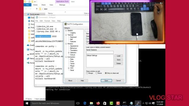Open the green Camtasia taskbar icon
This screenshot has width=189, height=106.
point(111,103)
